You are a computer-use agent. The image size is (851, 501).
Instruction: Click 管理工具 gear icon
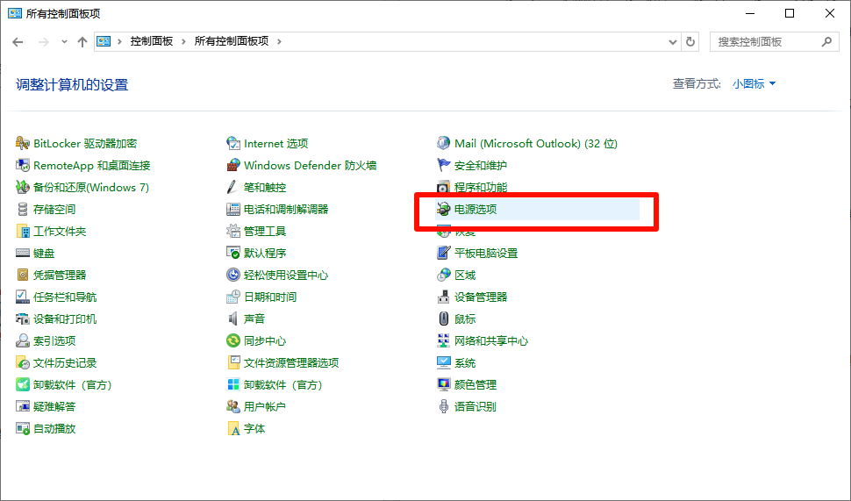click(x=232, y=232)
